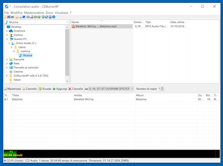Expand the Rete tree node
The width and height of the screenshot is (223, 166).
[x=7, y=64]
